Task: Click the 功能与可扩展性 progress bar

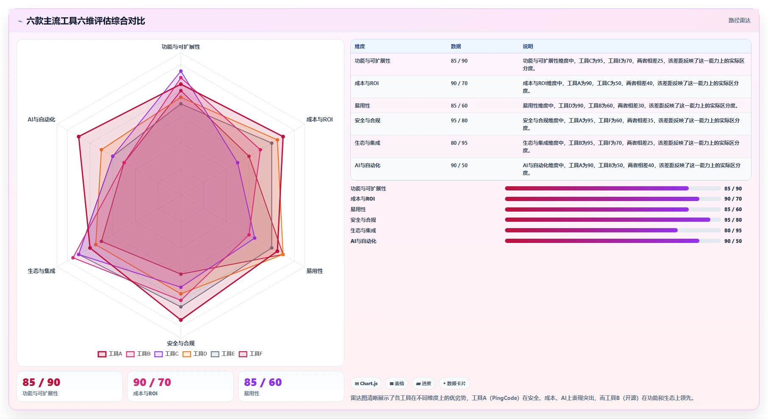Action: coord(613,188)
